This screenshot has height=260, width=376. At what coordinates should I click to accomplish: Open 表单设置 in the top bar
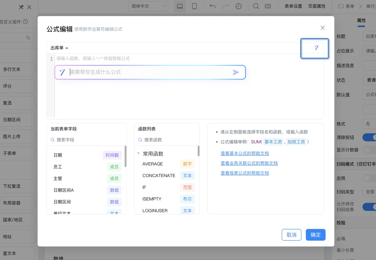(293, 6)
